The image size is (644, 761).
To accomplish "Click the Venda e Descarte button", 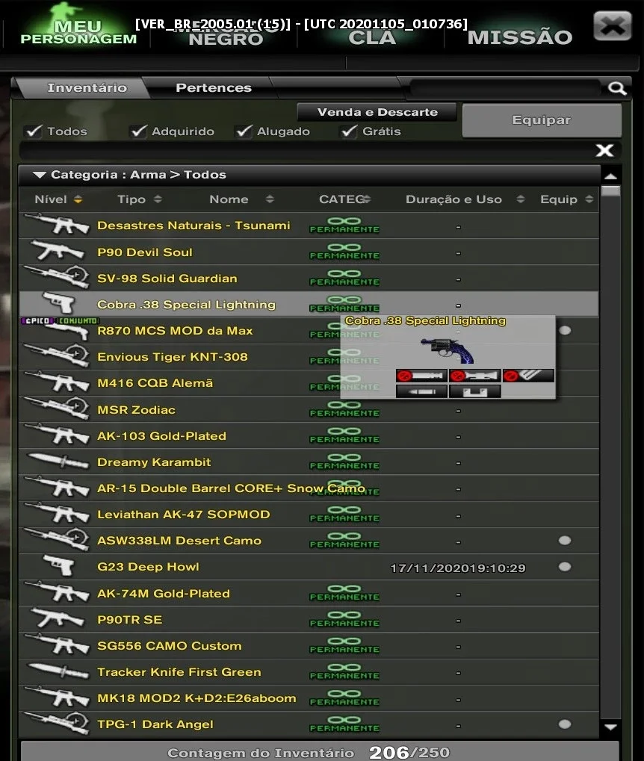I will (377, 112).
